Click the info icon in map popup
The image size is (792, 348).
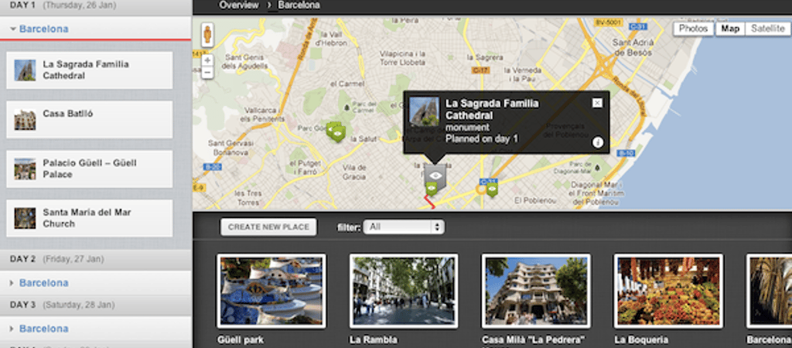[x=597, y=142]
